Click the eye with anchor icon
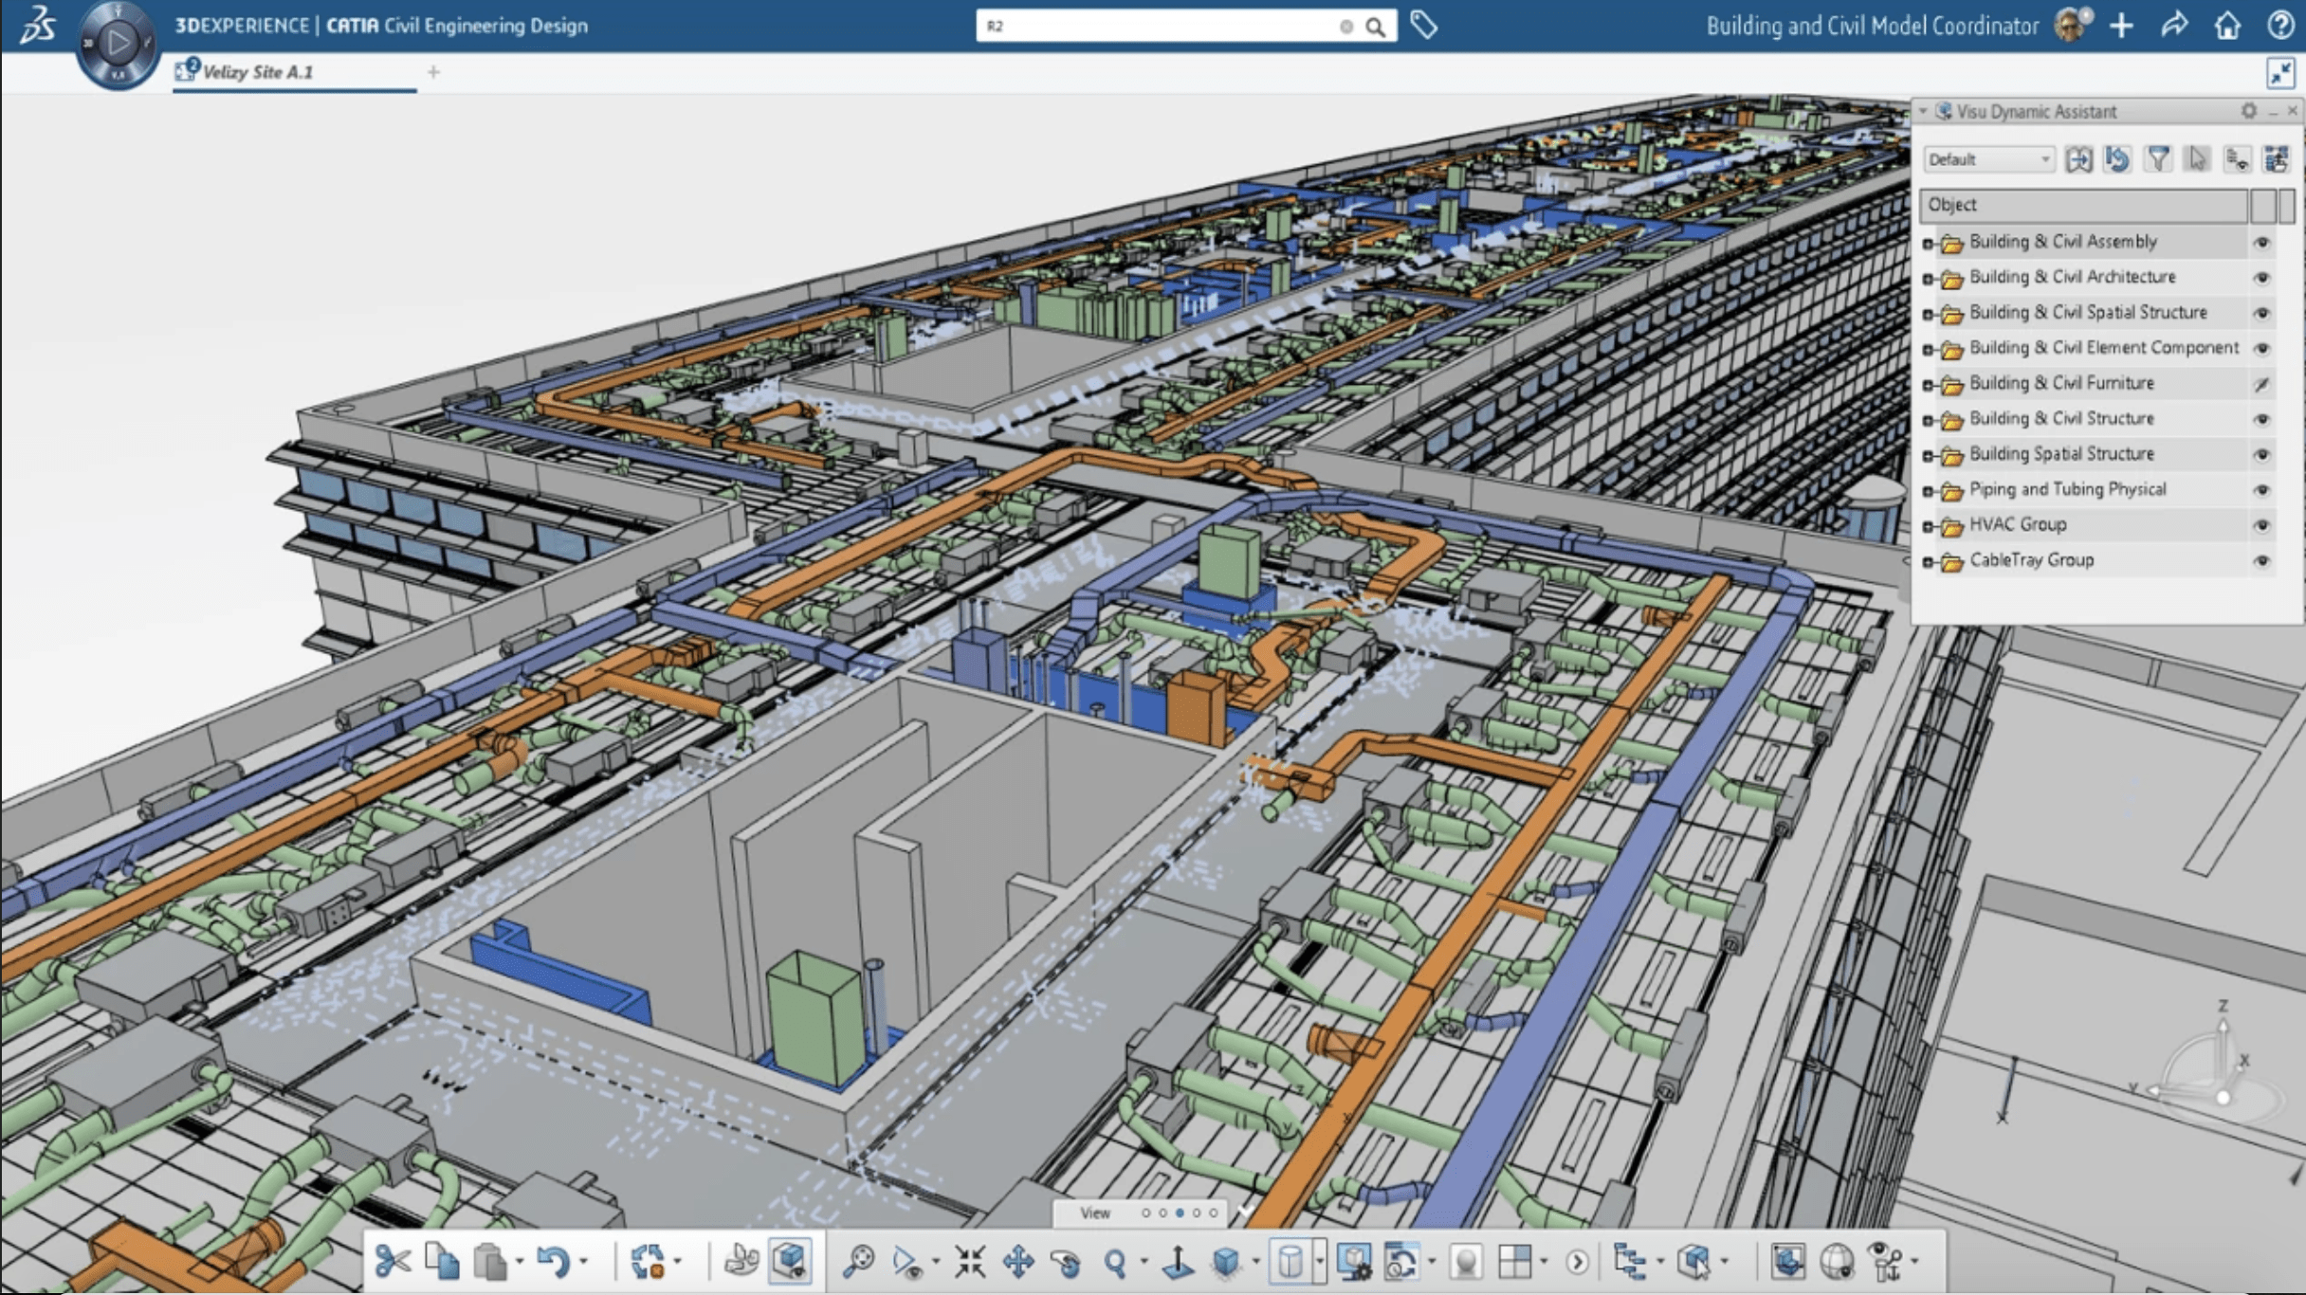 1886,1262
